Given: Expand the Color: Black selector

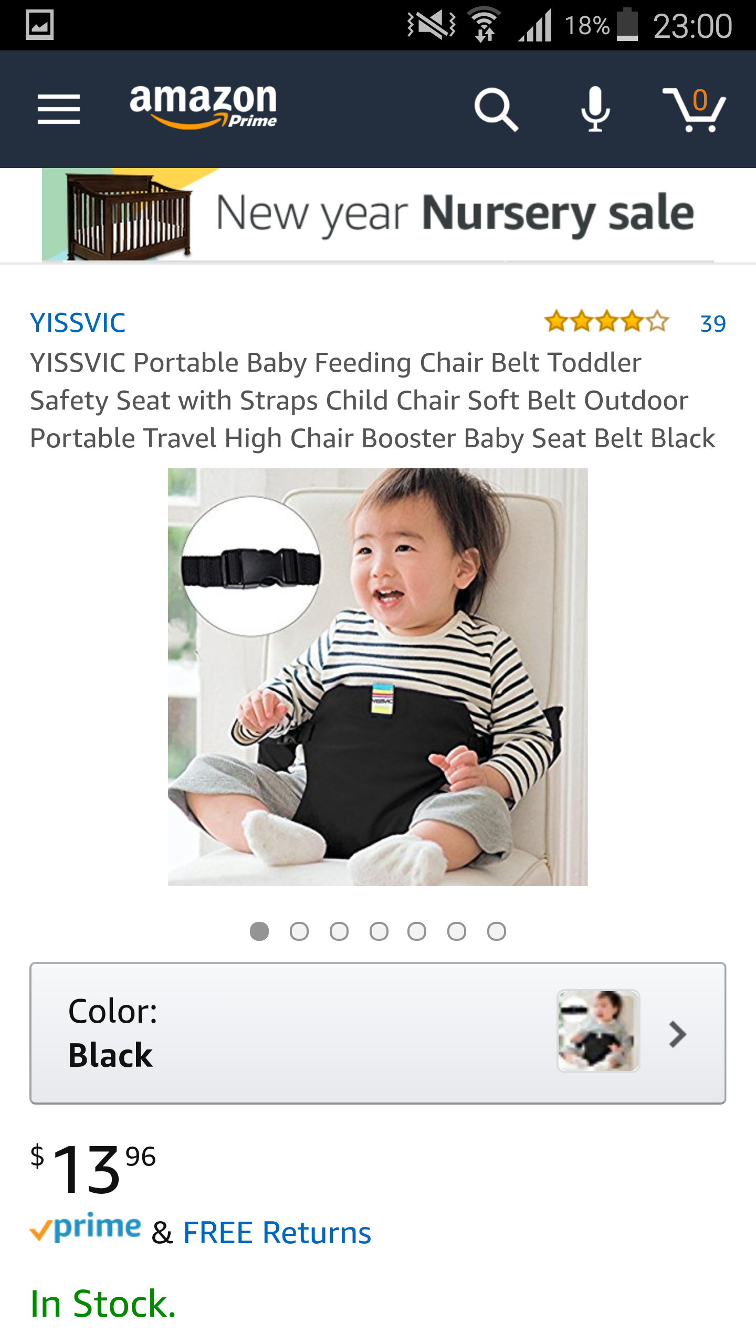Looking at the screenshot, I should tap(378, 1033).
